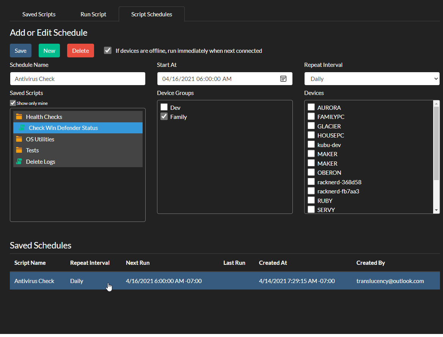This screenshot has width=443, height=337.
Task: Click the devices list scroll down arrow
Action: point(436,210)
